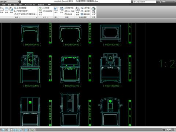Click Extract Data (提取数据) button

pyautogui.click(x=85, y=14)
